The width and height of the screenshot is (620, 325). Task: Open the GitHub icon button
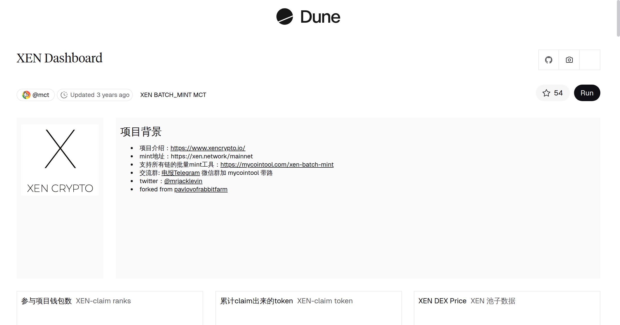pos(548,60)
